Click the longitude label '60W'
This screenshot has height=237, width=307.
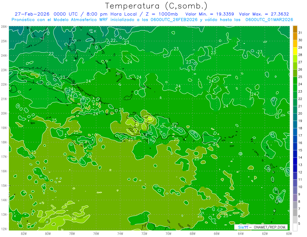pos(289,233)
